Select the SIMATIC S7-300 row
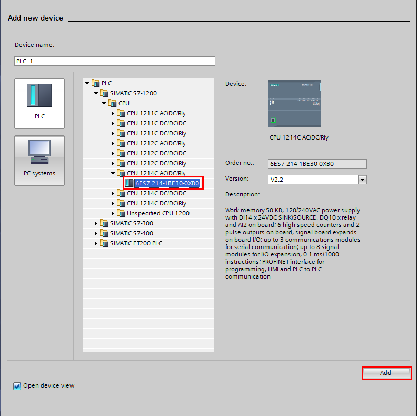Image resolution: width=418 pixels, height=416 pixels. coord(148,223)
